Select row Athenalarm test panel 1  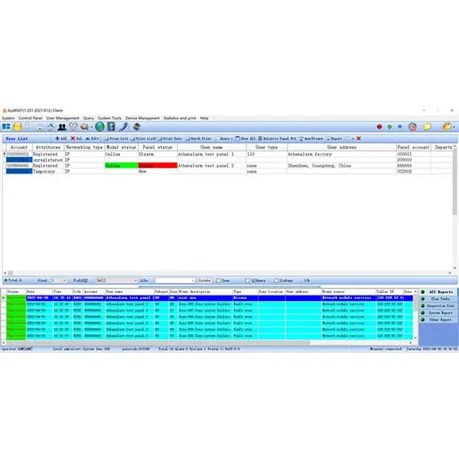click(x=227, y=154)
